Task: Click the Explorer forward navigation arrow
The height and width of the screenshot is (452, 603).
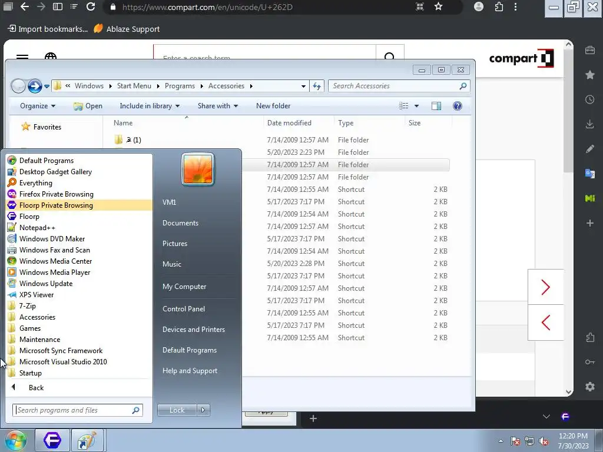Action: [35, 86]
